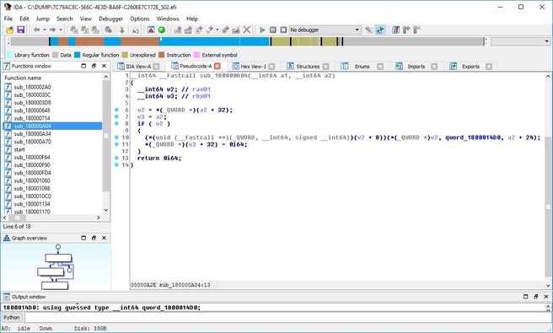The height and width of the screenshot is (333, 553).
Task: Switch to the Structures tab
Action: coord(308,67)
